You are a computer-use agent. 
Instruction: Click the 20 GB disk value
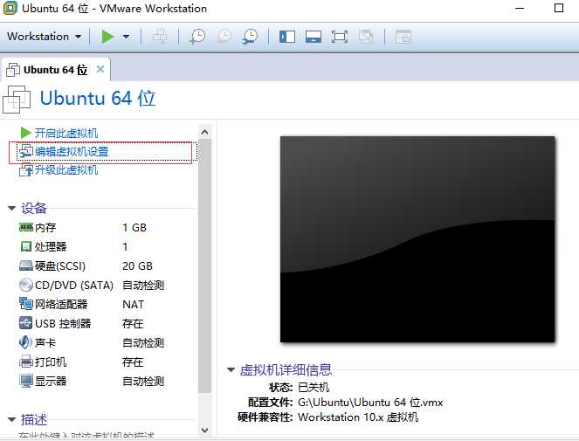click(137, 266)
